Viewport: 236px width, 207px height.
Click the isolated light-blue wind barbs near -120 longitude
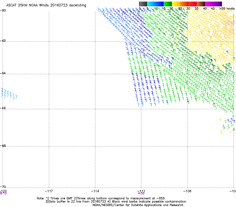pos(9,94)
